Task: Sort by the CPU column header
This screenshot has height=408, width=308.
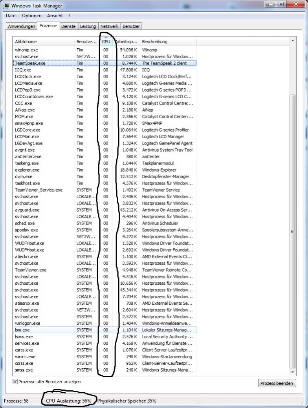Action: (106, 42)
